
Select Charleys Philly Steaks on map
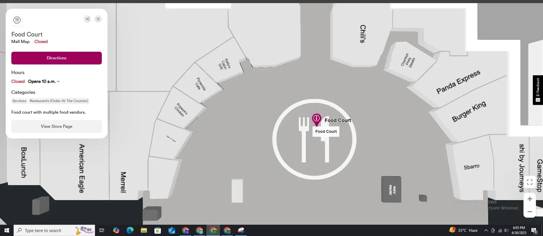pos(408,60)
